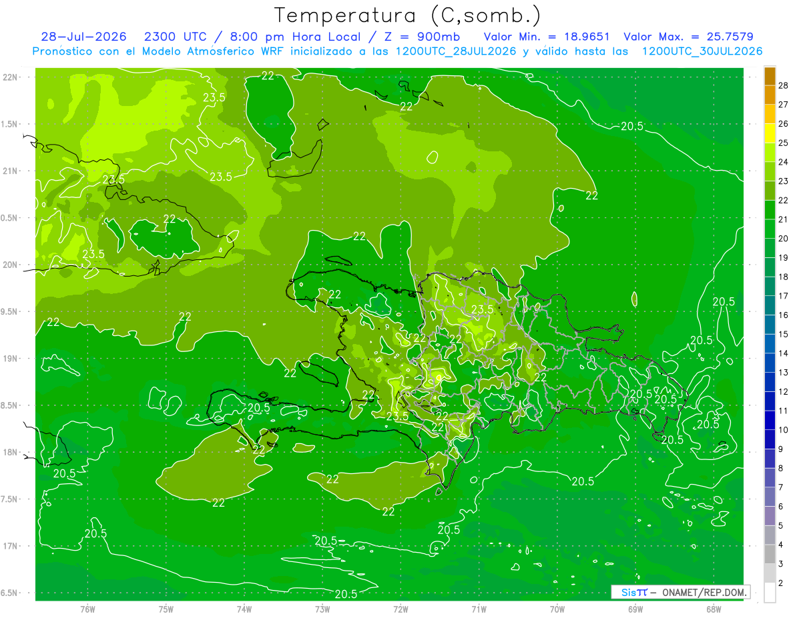Click the '19' value on the color scale
Viewport: 801px width, 618px height.
coord(784,258)
